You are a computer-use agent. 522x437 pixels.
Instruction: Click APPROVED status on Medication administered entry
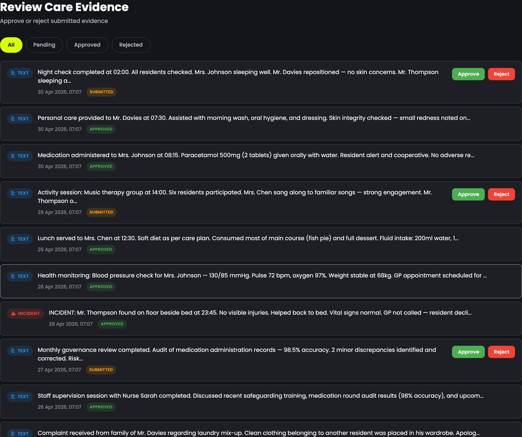click(x=101, y=167)
